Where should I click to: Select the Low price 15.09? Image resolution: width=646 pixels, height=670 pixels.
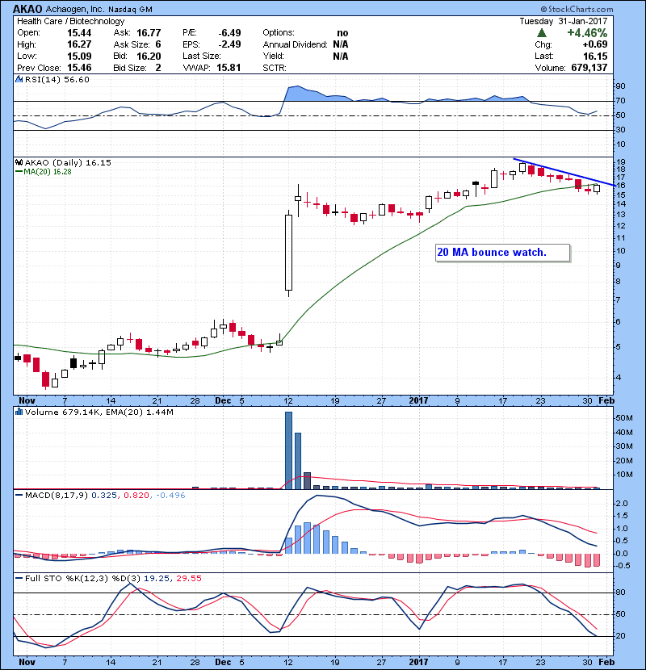tap(79, 56)
